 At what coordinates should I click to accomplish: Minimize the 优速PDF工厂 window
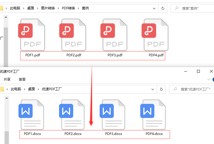click(186, 71)
